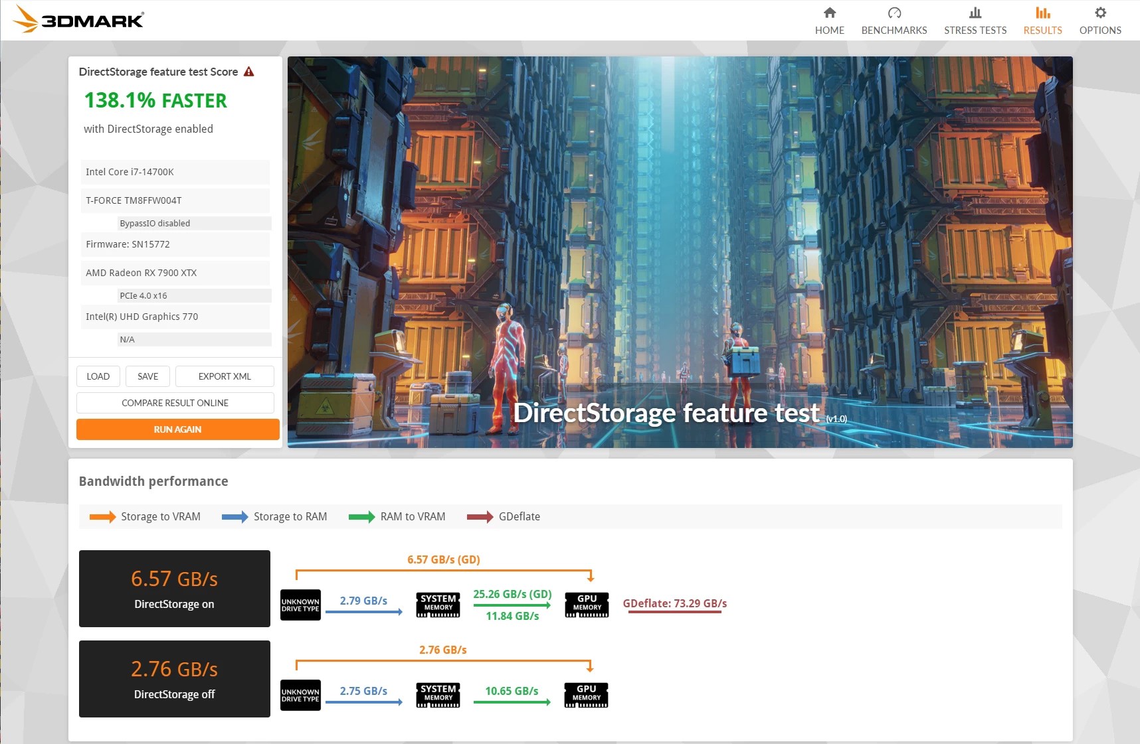Screen dimensions: 1140x744
Task: Click the 3DMark logo
Action: pyautogui.click(x=78, y=19)
